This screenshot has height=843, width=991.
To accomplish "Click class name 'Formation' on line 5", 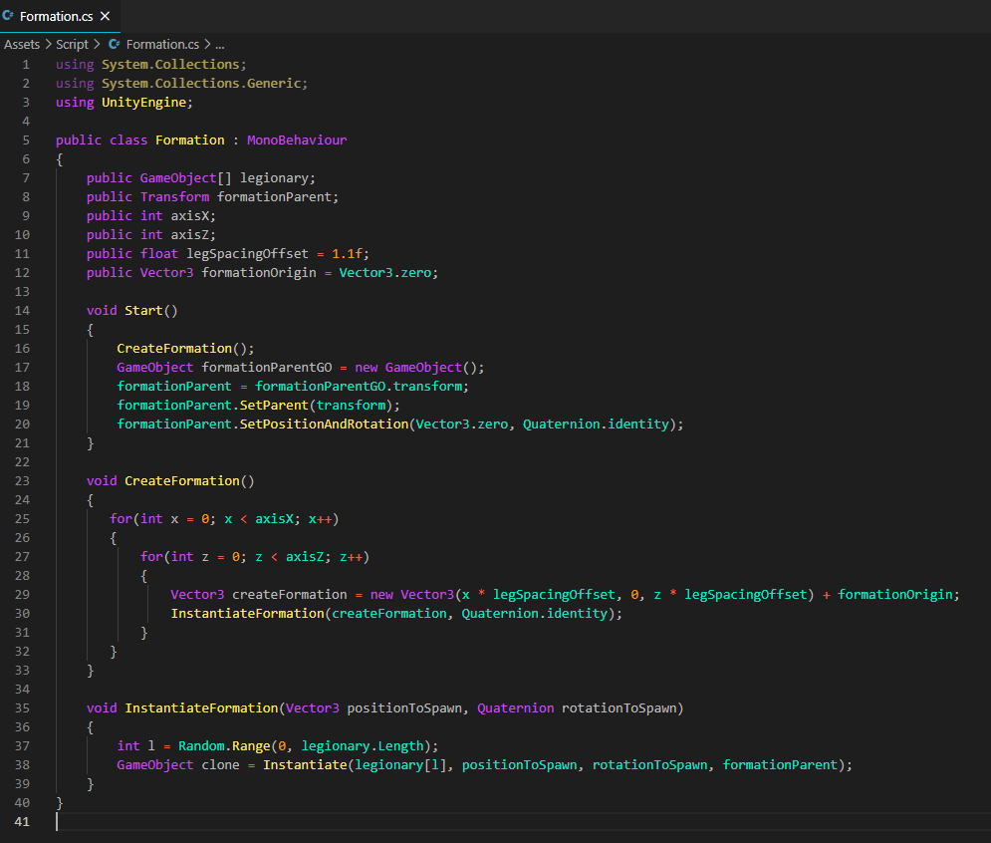I will (189, 140).
